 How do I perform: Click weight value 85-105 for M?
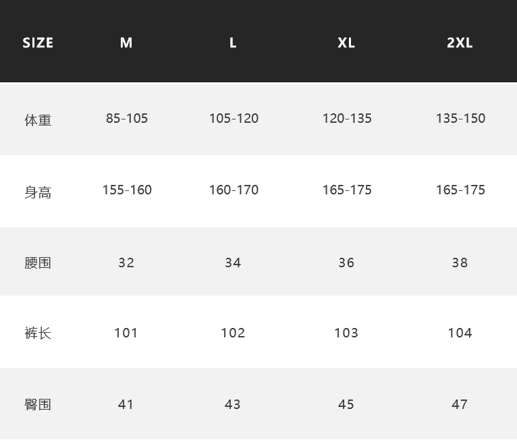point(127,118)
